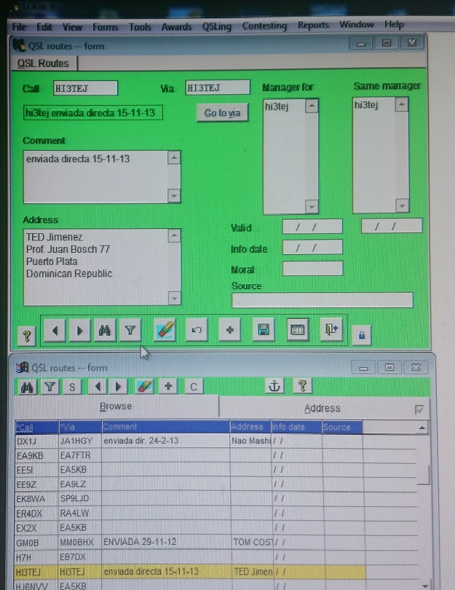
Task: Open the QSLing menu
Action: point(217,27)
